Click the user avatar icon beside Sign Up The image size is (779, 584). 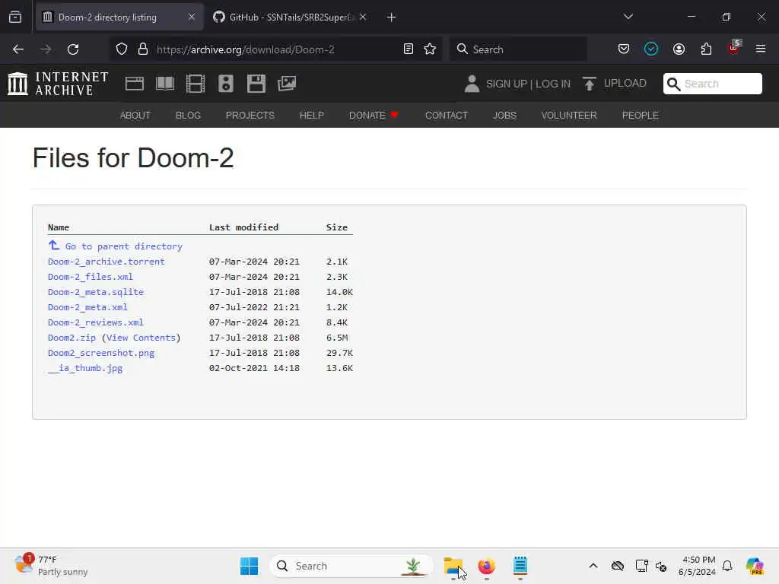pos(472,84)
